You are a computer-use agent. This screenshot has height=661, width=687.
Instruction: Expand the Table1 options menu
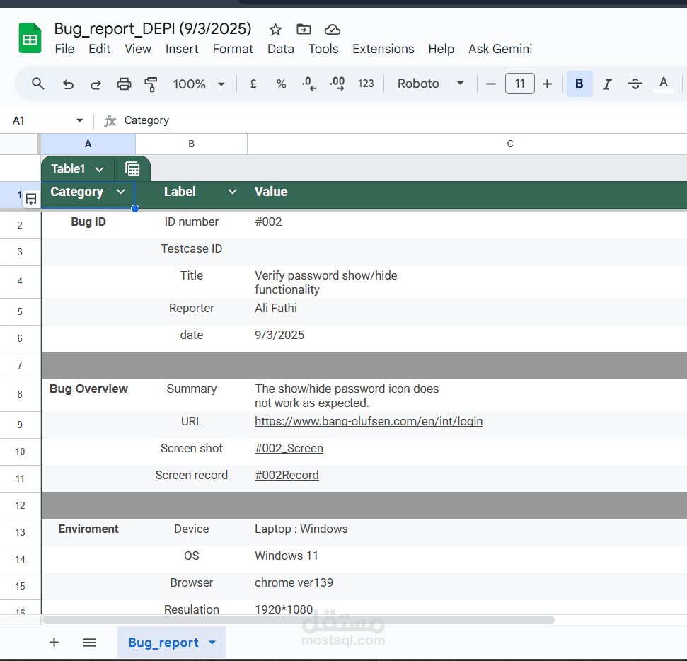pos(100,169)
